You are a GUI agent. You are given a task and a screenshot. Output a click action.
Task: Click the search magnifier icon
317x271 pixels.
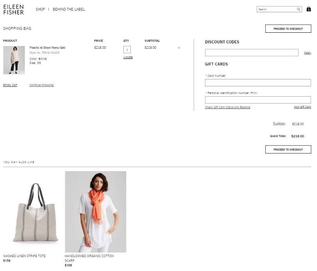[299, 9]
